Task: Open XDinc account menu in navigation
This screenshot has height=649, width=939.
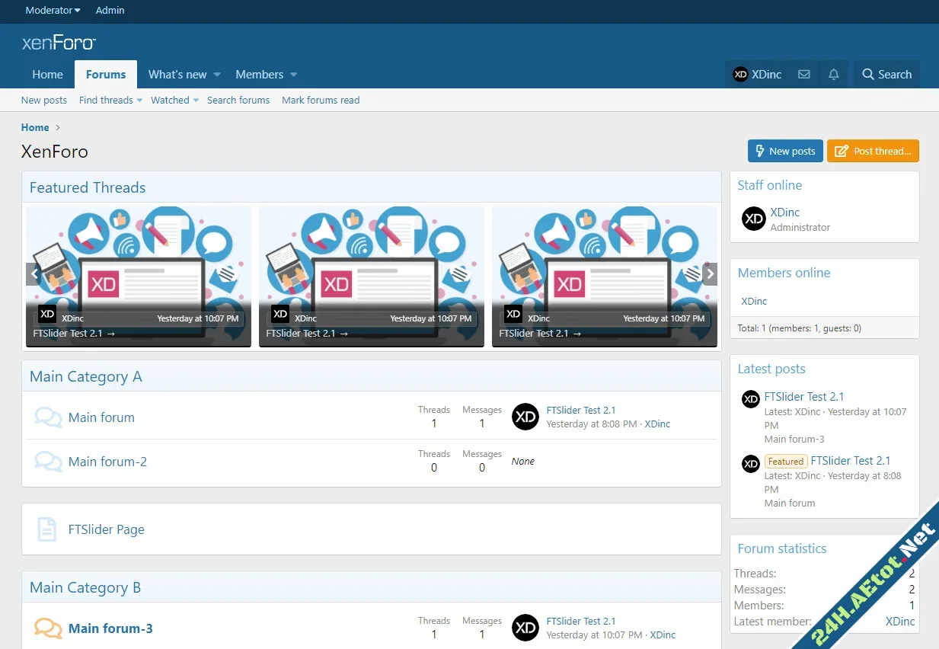Action: point(757,75)
